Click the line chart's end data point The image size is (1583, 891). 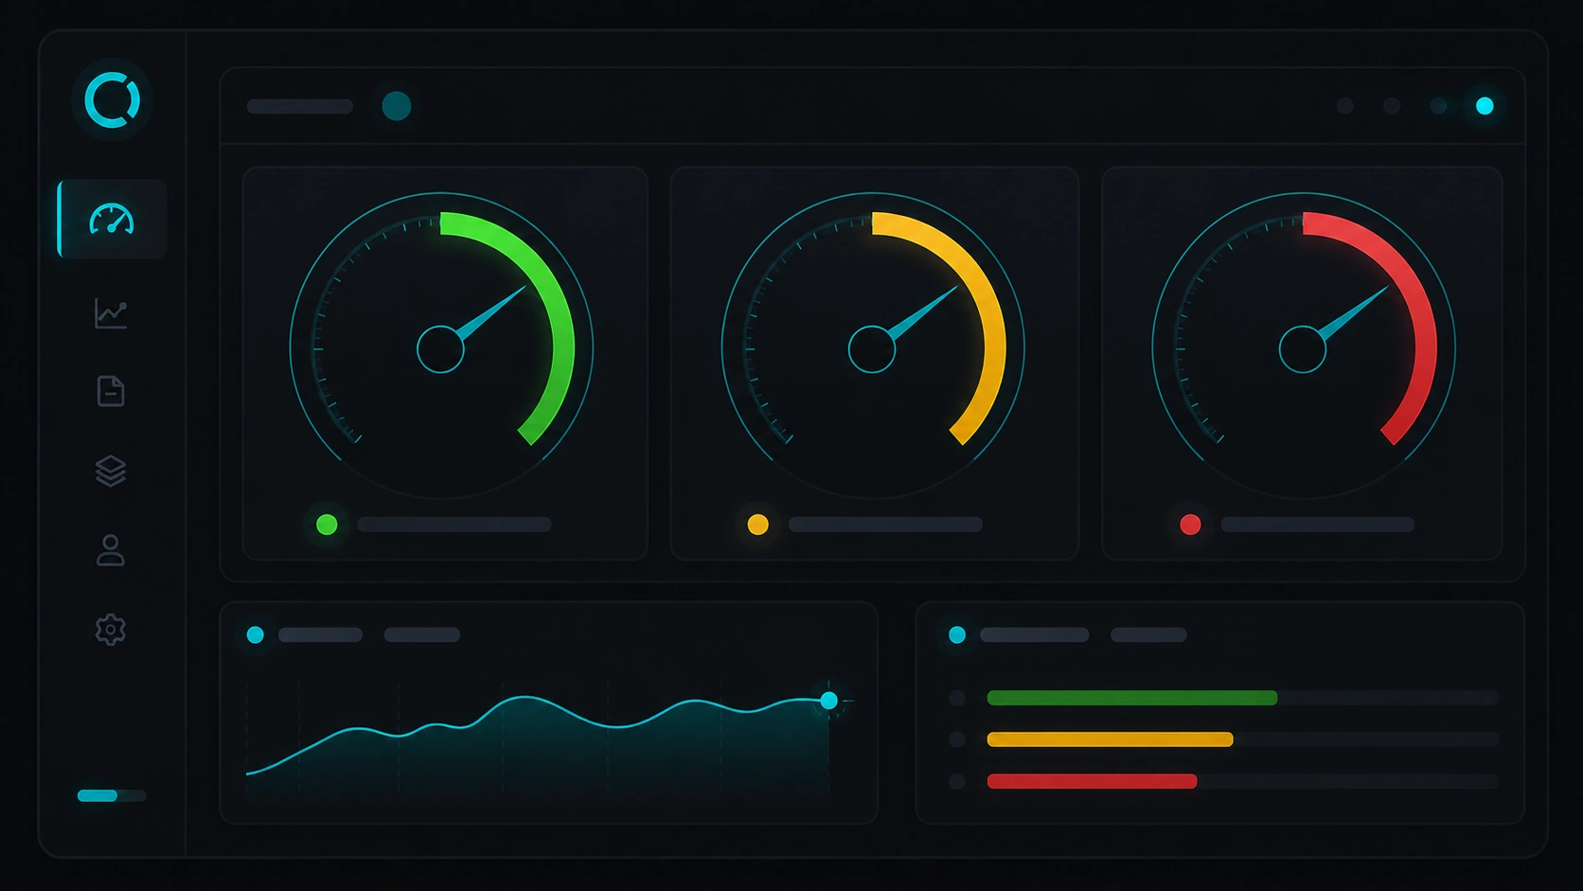click(829, 701)
